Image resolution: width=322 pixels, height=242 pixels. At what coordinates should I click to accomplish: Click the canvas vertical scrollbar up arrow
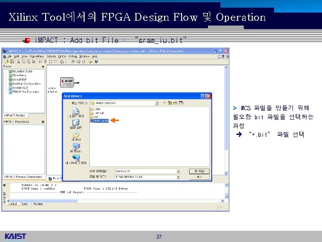[x=226, y=67]
